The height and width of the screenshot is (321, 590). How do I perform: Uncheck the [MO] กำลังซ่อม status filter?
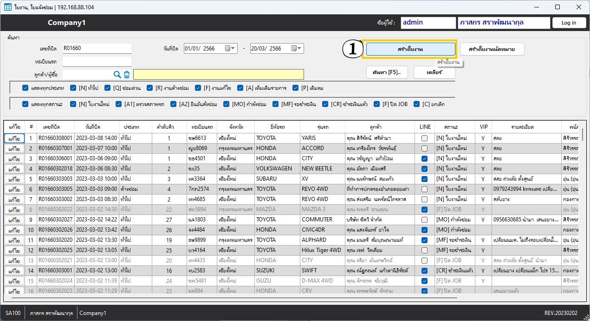click(x=227, y=104)
